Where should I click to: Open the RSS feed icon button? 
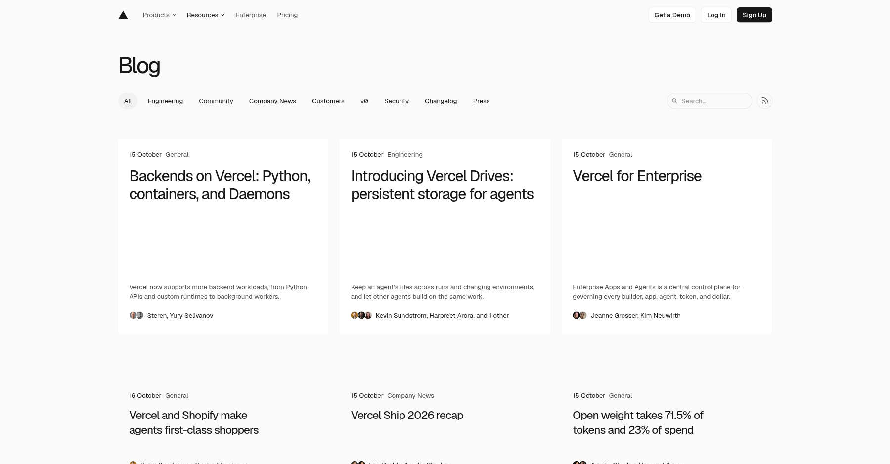[764, 101]
